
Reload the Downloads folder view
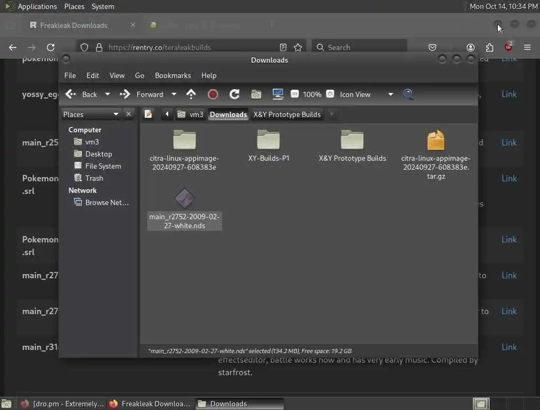(235, 94)
